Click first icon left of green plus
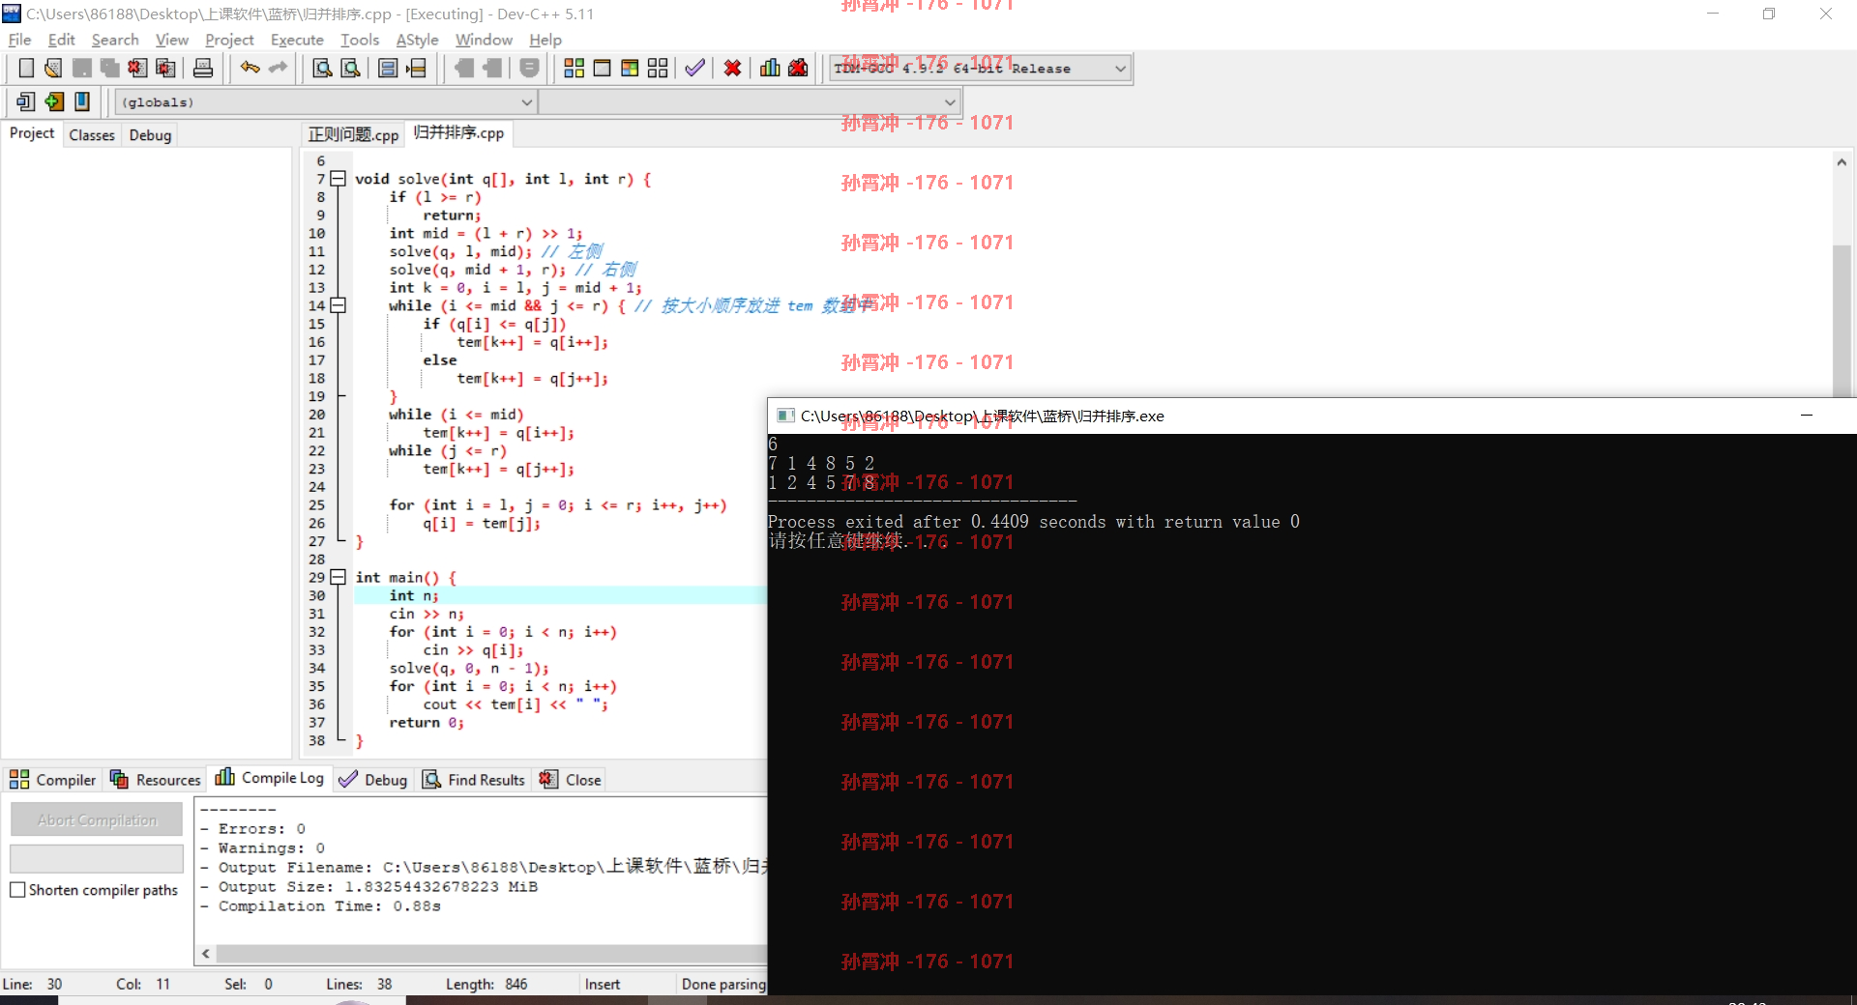The image size is (1857, 1005). click(x=26, y=101)
